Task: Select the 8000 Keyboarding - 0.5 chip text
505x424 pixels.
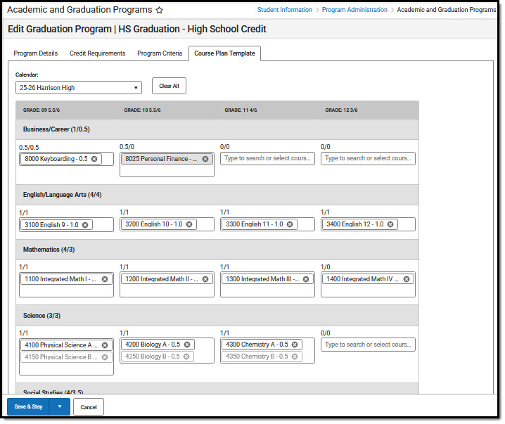Action: tap(56, 159)
